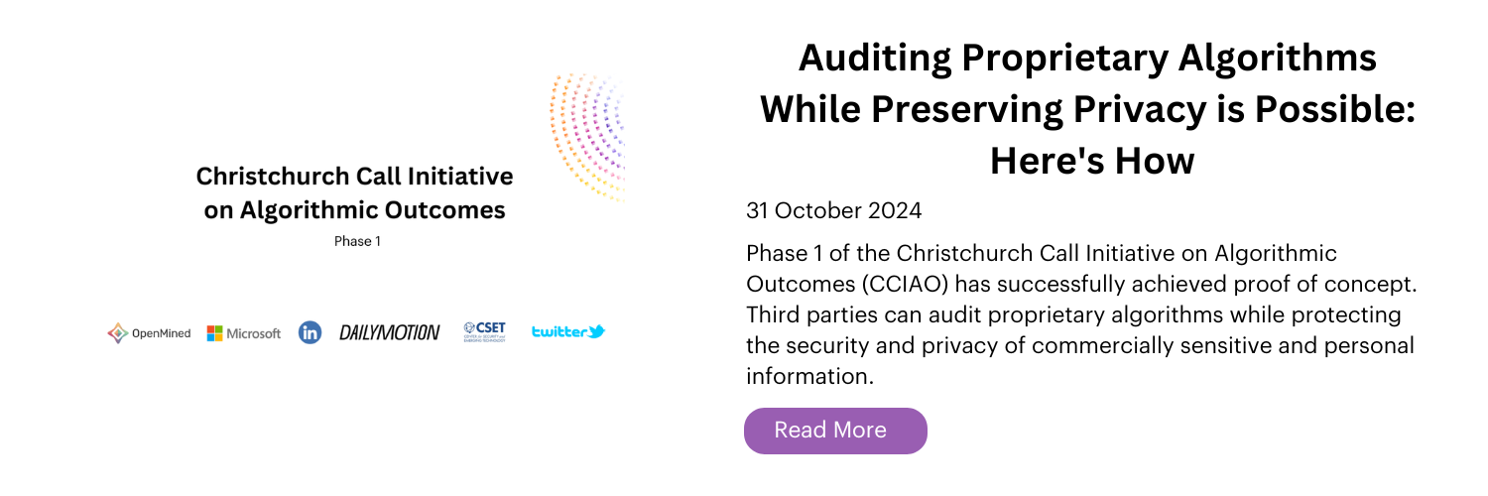Click the 31 October 2024 date
The image size is (1488, 496).
[x=833, y=210]
